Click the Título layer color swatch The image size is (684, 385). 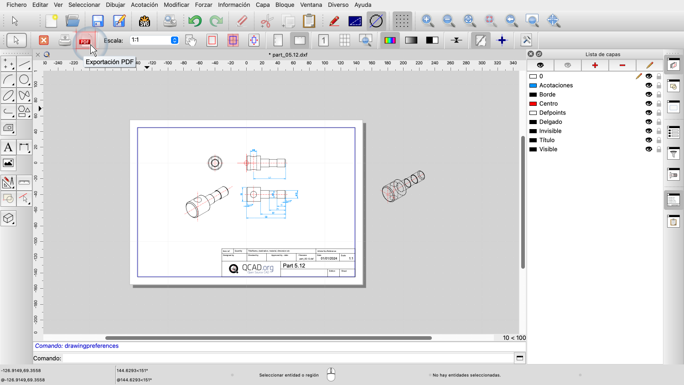pos(533,140)
